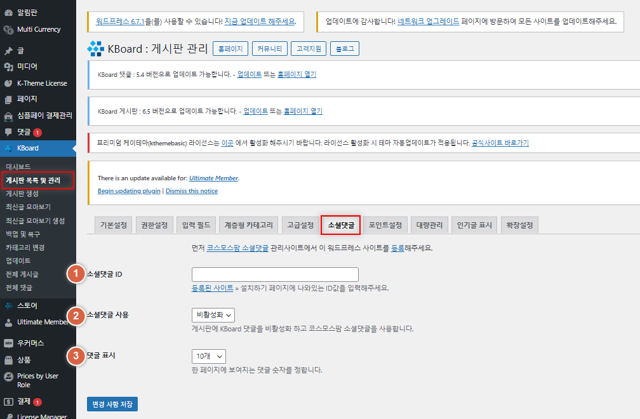Open 백업 및 복구 submenu item
Viewport: 640px width, 419px height.
click(x=23, y=234)
